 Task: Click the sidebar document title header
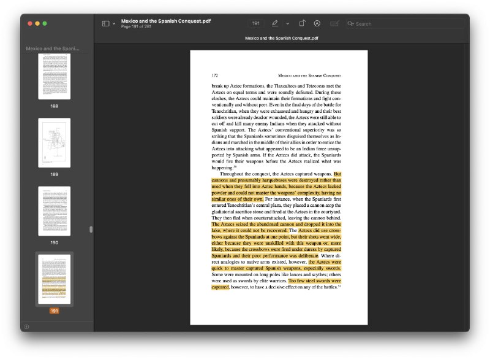(x=53, y=48)
